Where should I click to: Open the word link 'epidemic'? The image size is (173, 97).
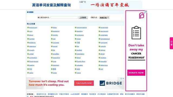[32, 43]
